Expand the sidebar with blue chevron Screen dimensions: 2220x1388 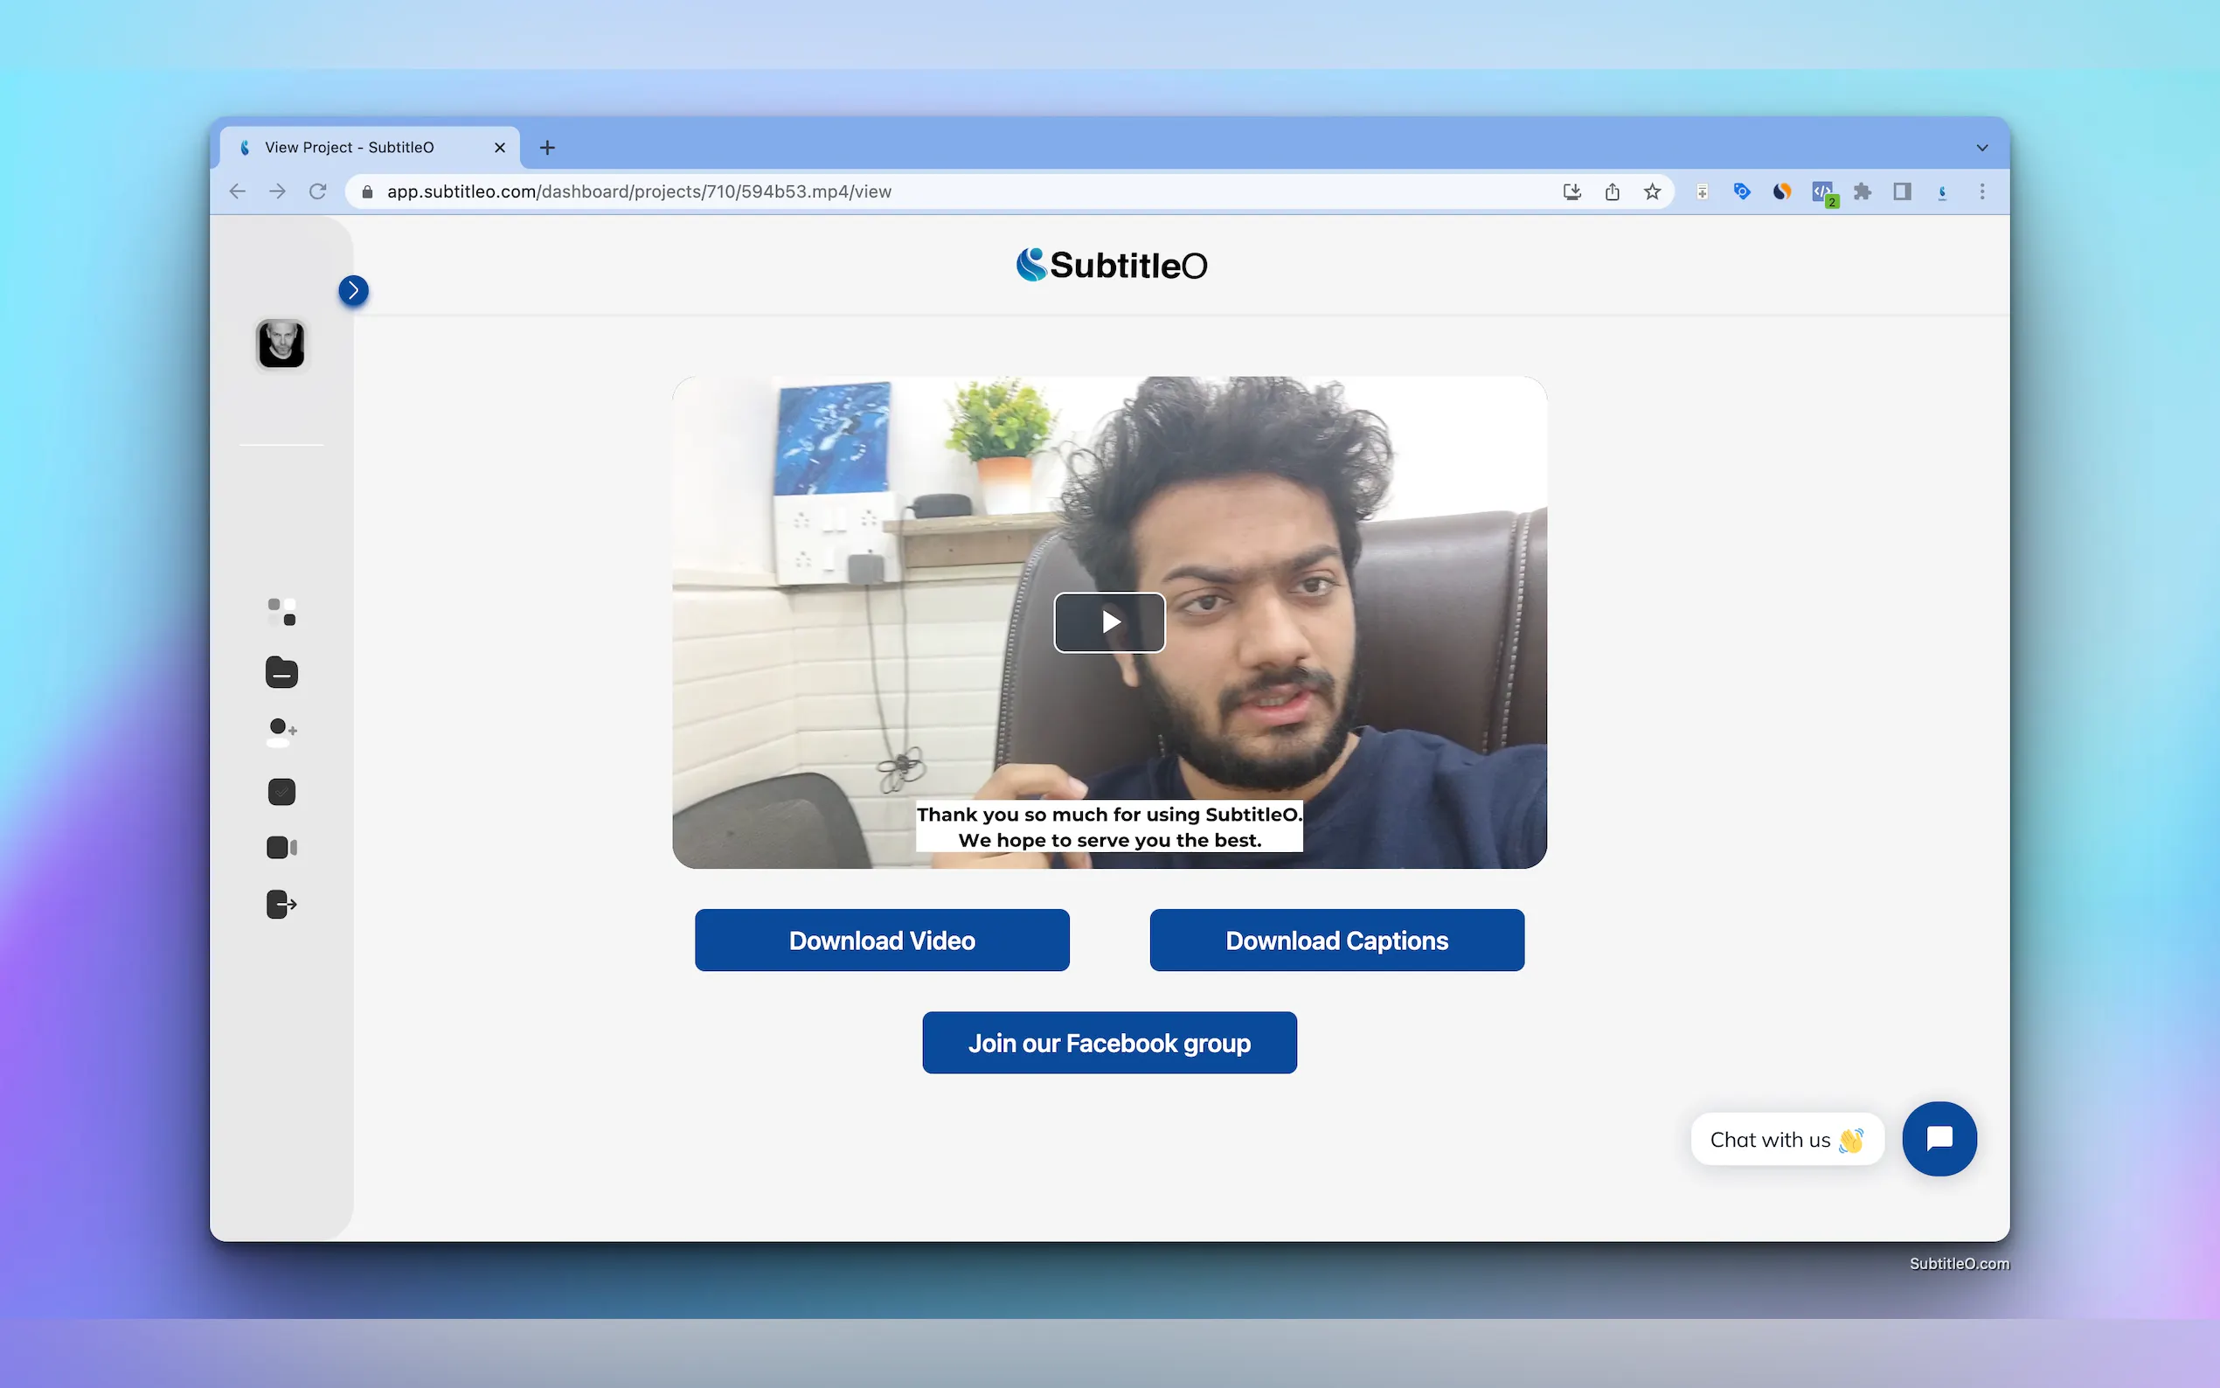click(x=353, y=291)
